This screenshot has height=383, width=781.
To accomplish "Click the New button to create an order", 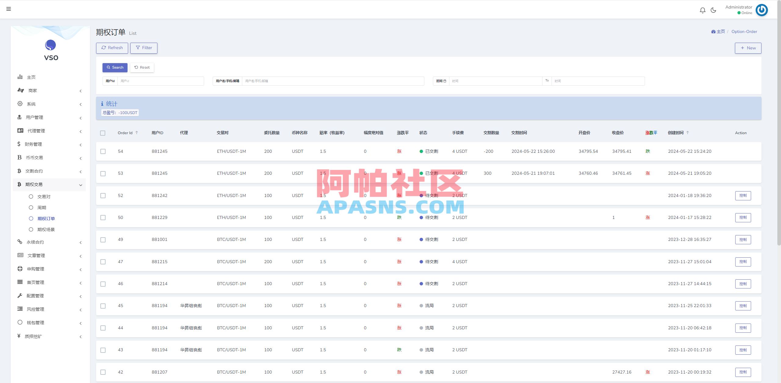I will [x=748, y=48].
